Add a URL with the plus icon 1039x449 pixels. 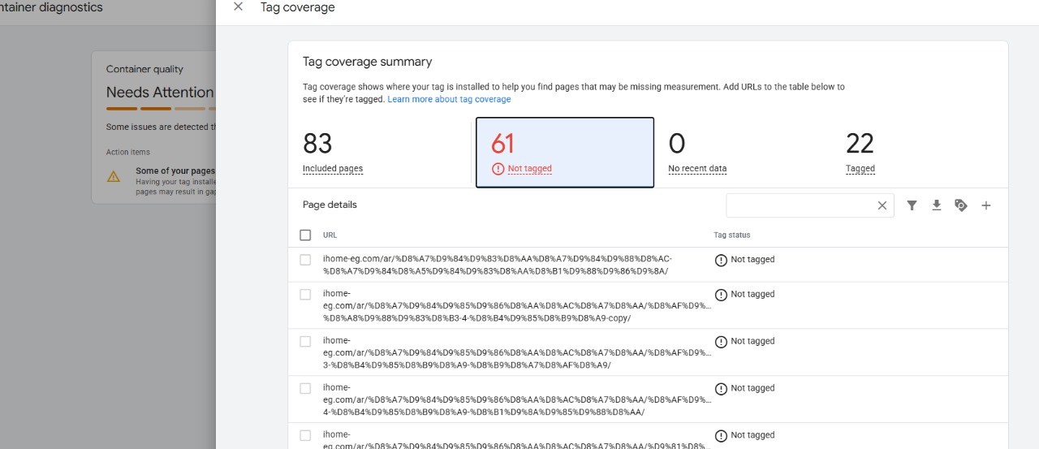[x=986, y=205]
